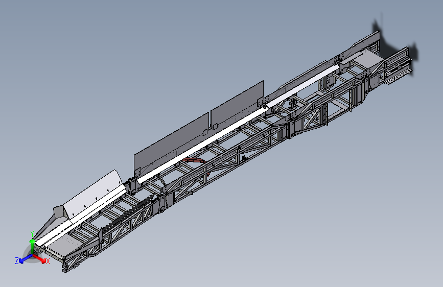
Task: Click the blue Z axis of the triad
Action: (x=25, y=258)
